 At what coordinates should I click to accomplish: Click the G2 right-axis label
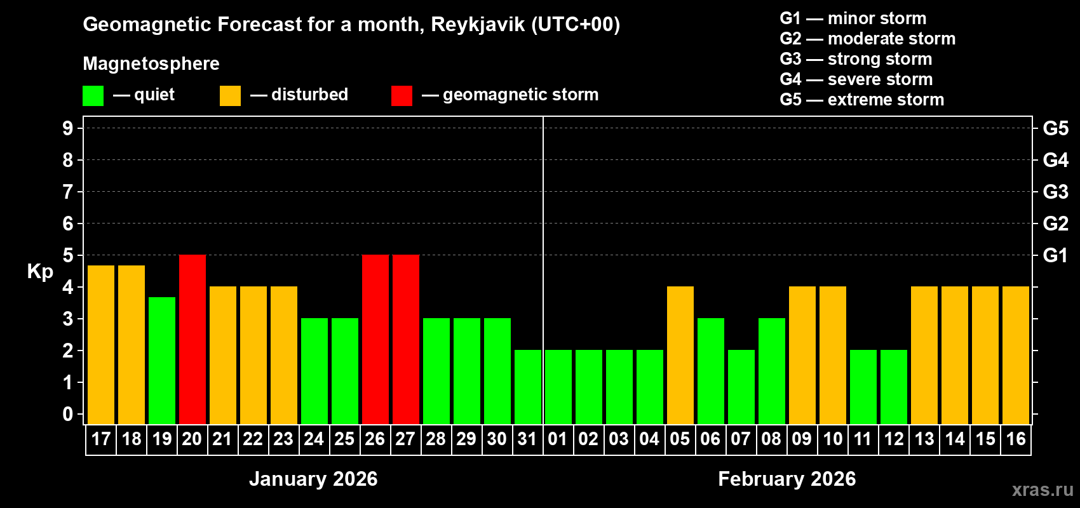pyautogui.click(x=1056, y=224)
